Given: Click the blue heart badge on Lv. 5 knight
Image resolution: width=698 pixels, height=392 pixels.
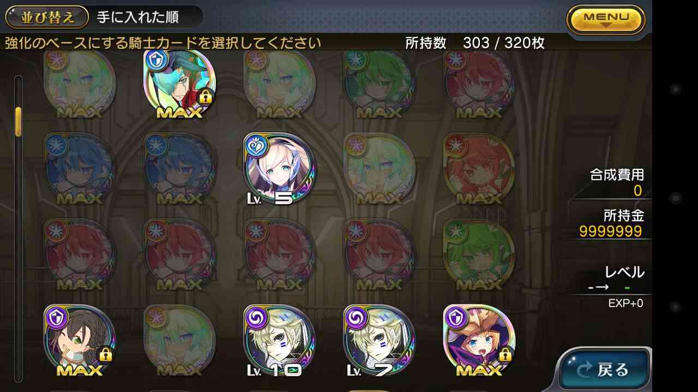Looking at the screenshot, I should coord(256,145).
